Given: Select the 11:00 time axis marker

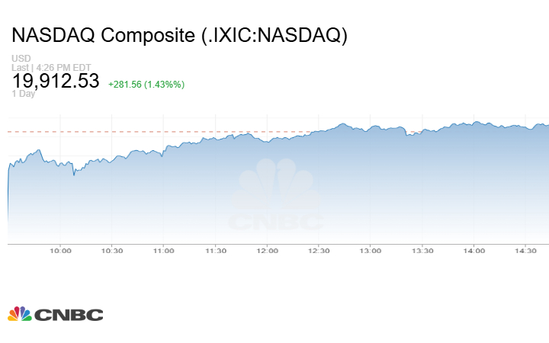Looking at the screenshot, I should point(163,251).
